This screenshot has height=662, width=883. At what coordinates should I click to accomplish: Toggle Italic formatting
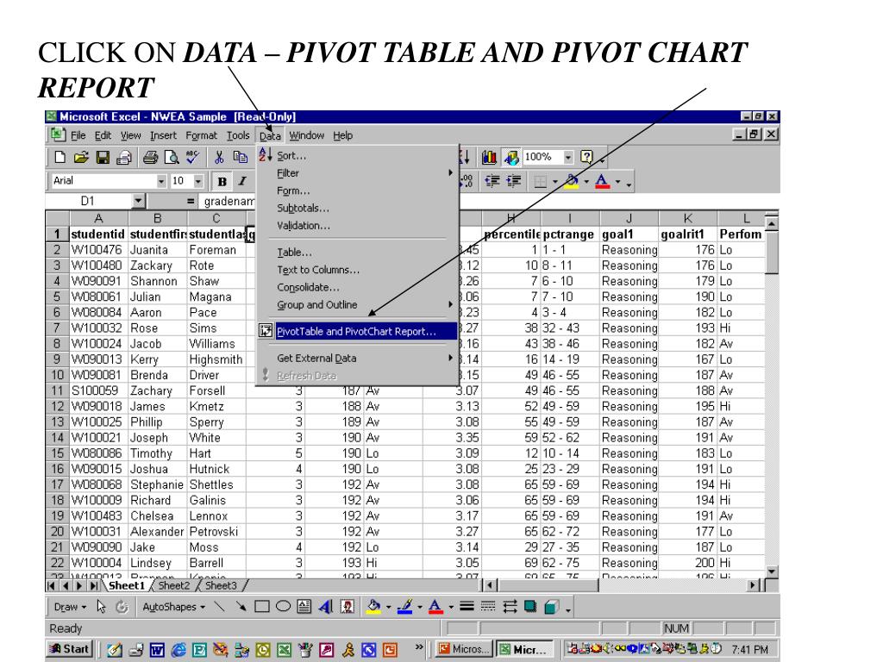tap(242, 181)
